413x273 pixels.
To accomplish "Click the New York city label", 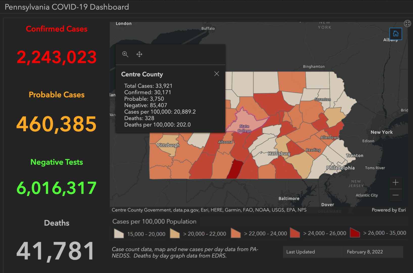I will coord(382,132).
